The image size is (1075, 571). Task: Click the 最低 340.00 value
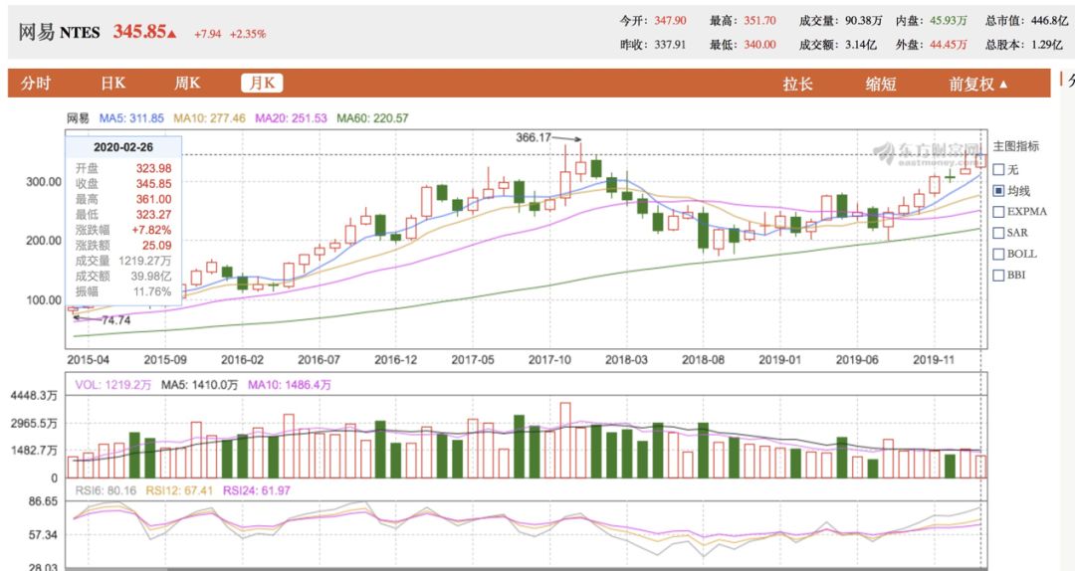[759, 45]
